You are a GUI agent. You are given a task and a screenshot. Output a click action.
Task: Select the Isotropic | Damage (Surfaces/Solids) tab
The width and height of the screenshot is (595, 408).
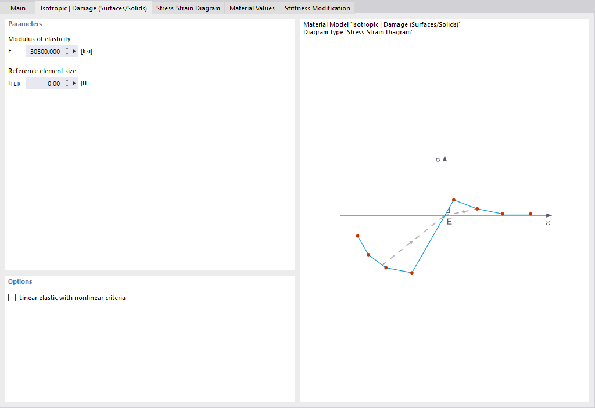pos(94,8)
